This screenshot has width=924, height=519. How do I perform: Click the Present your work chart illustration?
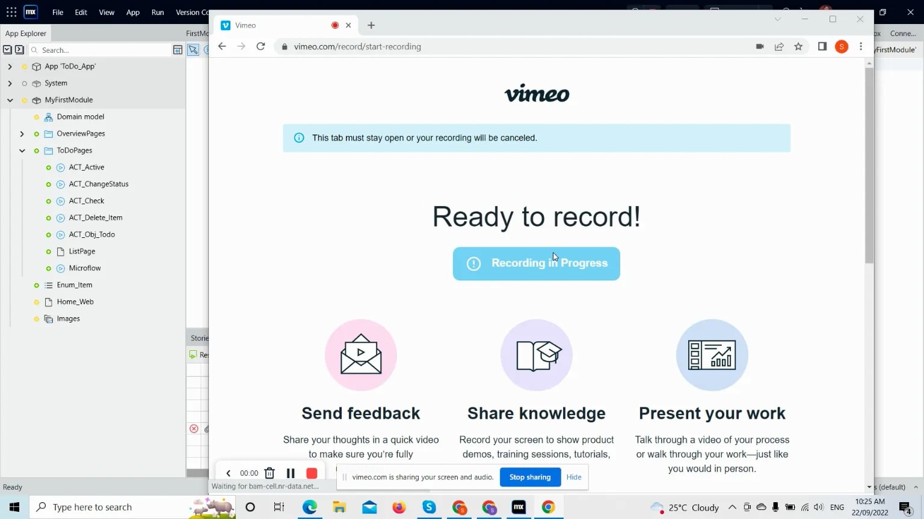tap(712, 355)
